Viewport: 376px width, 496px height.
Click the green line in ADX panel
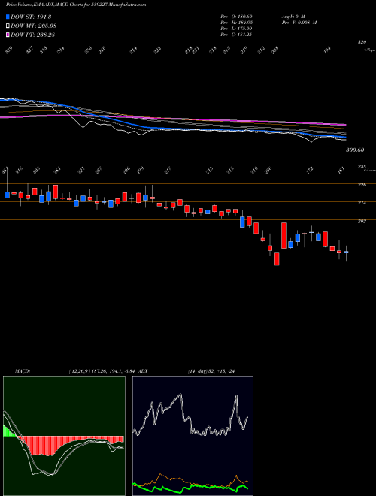(190, 487)
